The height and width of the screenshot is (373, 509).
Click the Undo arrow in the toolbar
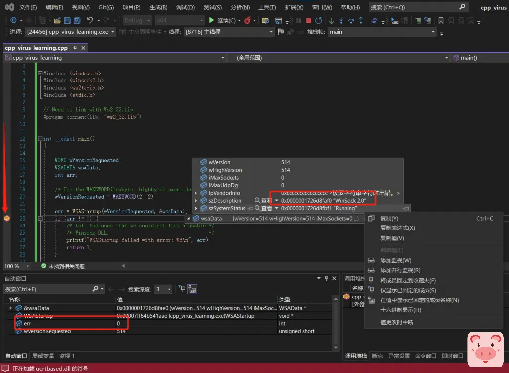(90, 20)
